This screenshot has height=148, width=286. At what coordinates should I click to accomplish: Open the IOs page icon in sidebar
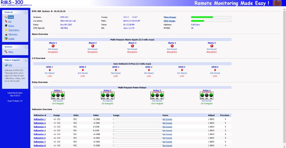click(x=6, y=21)
